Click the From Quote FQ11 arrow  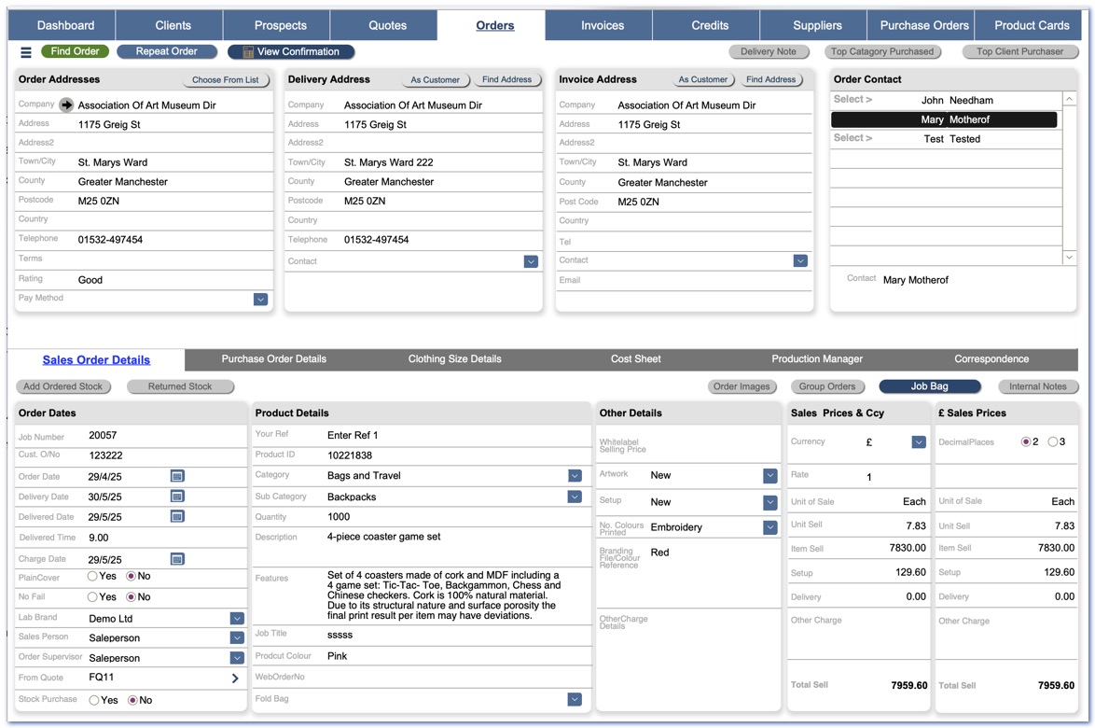pos(235,679)
